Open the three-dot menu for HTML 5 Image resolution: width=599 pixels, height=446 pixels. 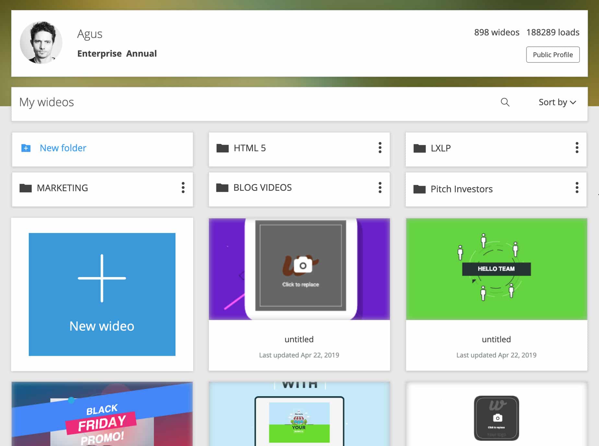click(380, 148)
